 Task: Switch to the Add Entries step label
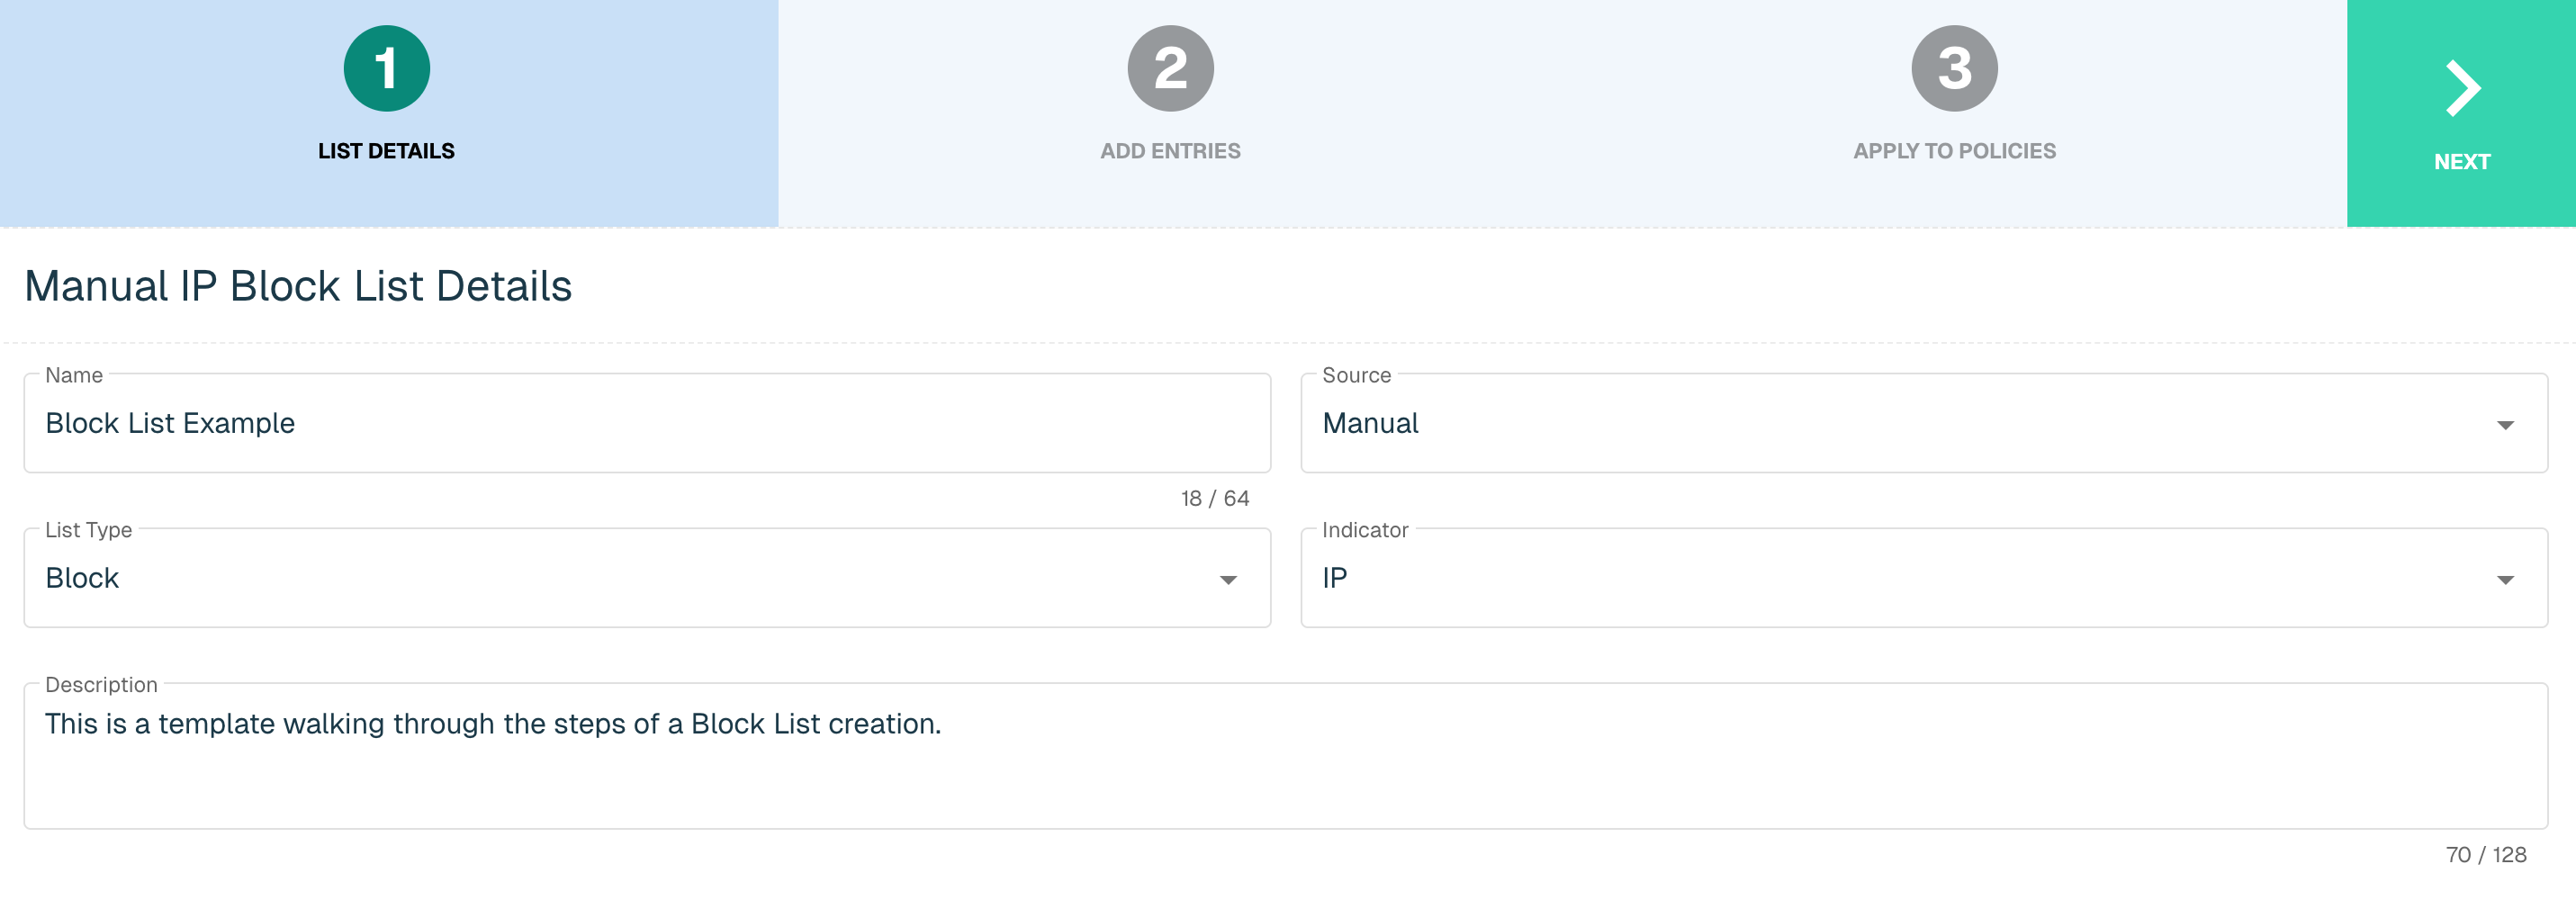click(1170, 151)
